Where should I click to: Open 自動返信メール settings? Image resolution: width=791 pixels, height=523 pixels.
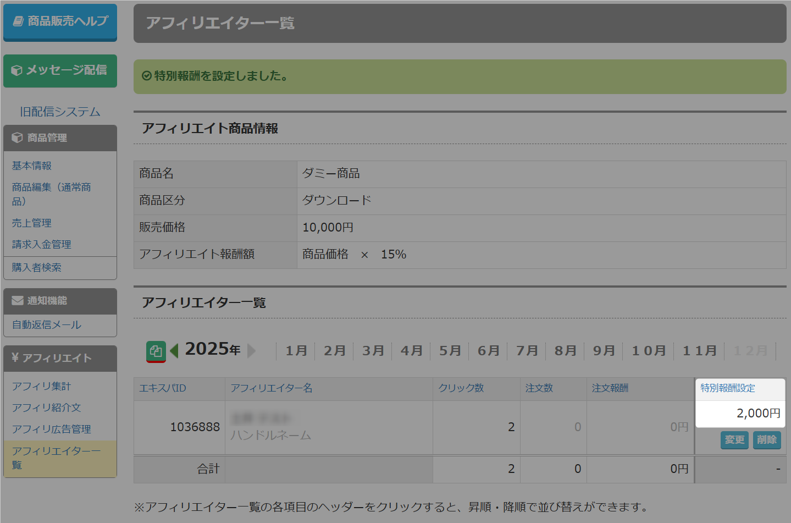tap(47, 325)
